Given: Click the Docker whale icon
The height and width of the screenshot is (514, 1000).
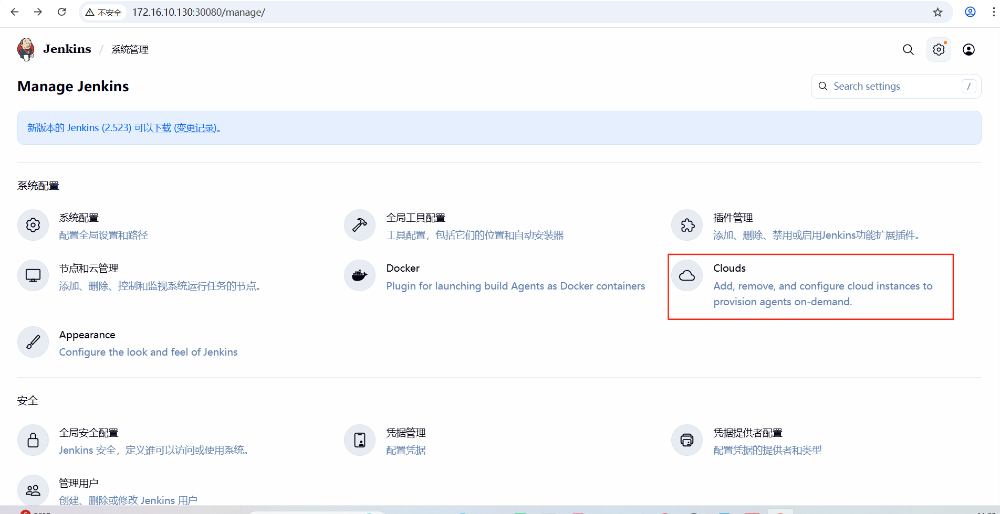Looking at the screenshot, I should (x=360, y=275).
